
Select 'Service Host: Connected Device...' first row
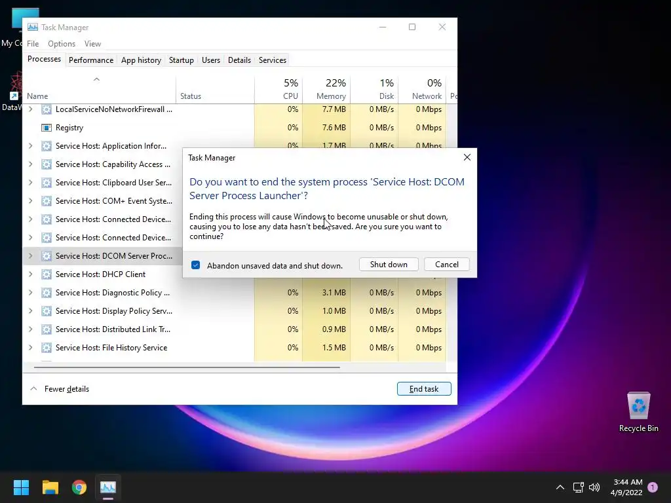pyautogui.click(x=113, y=219)
